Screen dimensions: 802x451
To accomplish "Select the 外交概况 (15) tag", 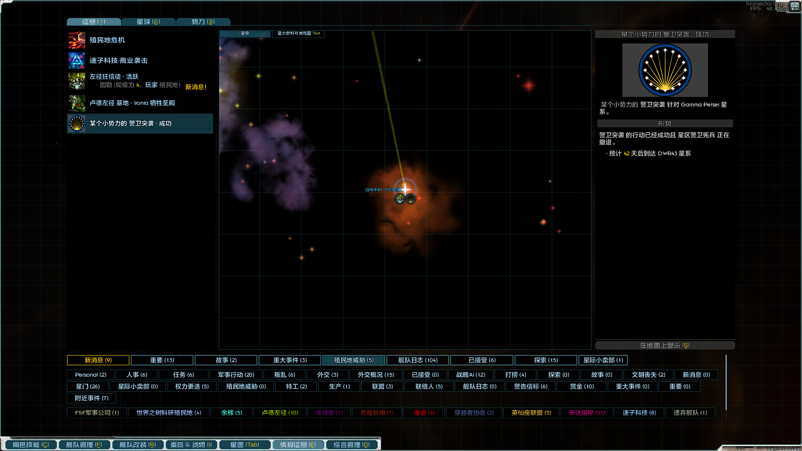I will click(x=376, y=375).
